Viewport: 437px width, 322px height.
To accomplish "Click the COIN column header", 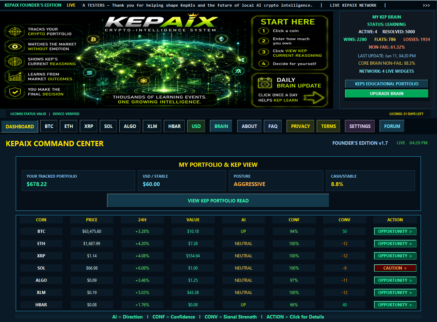I will point(41,220).
